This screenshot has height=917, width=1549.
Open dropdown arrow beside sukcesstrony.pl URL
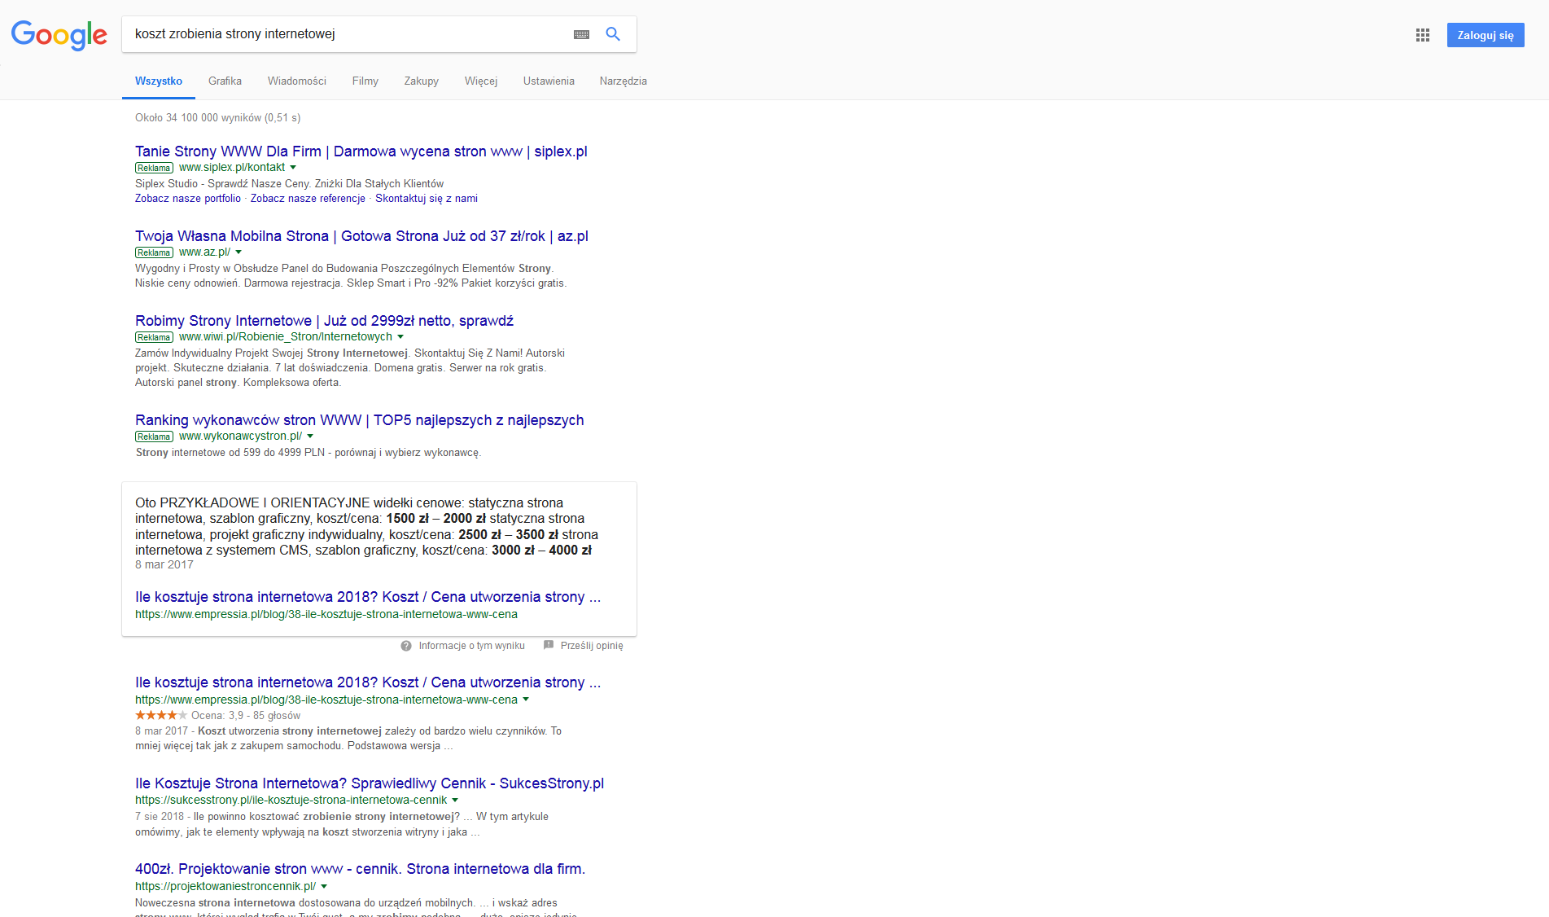455,801
